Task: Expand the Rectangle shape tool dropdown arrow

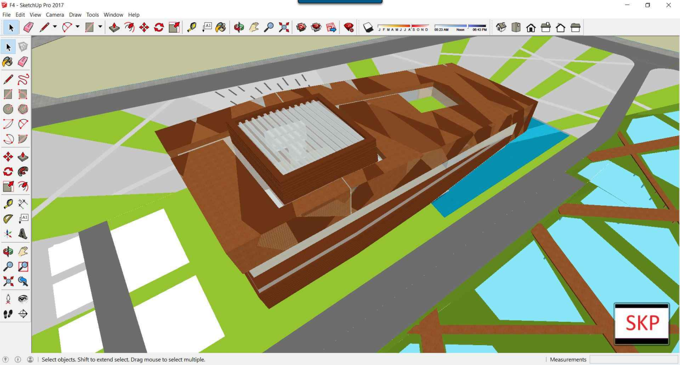Action: [x=100, y=27]
